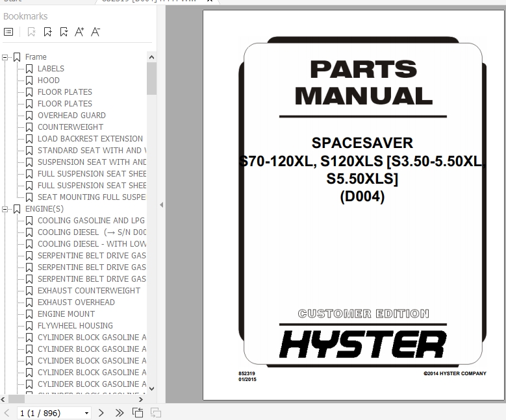Close the current document tab

tap(210, 1)
